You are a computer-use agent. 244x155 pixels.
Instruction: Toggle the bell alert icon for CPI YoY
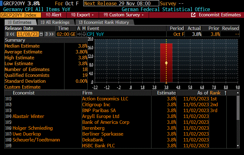[84, 34]
